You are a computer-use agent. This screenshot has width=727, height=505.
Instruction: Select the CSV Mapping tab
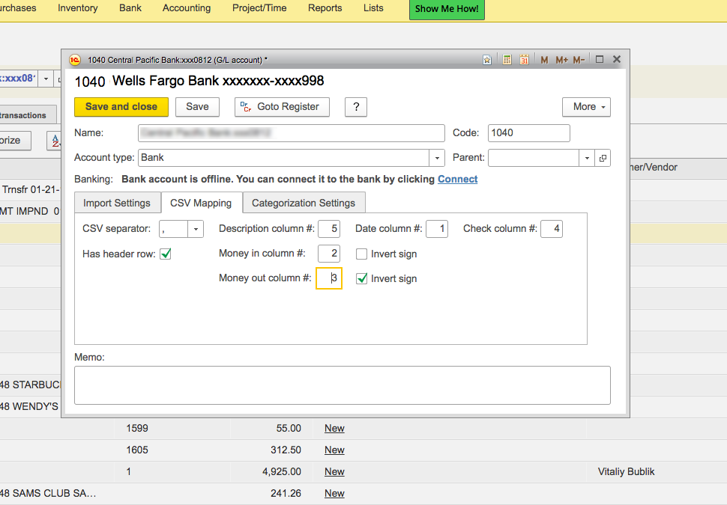coord(201,203)
